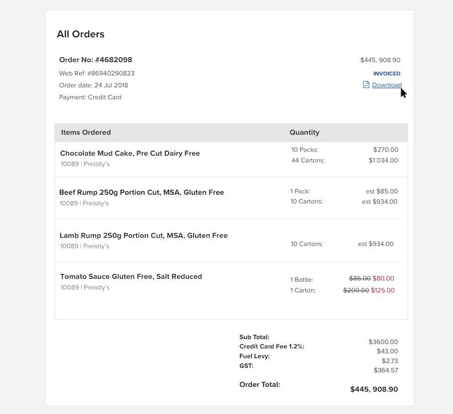453x414 pixels.
Task: Click the All Orders page heading
Action: [81, 34]
